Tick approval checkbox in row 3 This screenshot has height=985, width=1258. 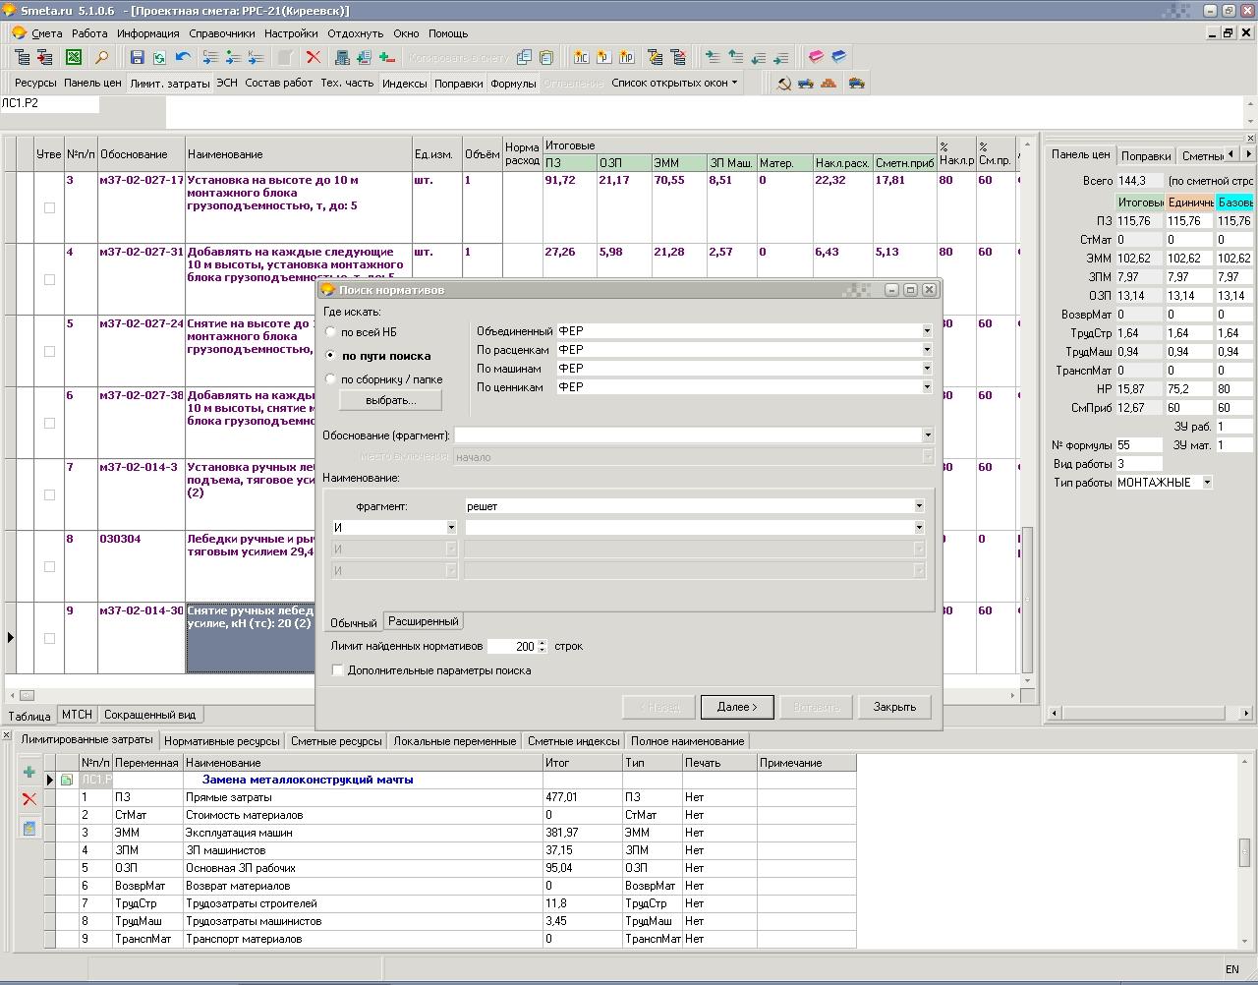(x=49, y=207)
